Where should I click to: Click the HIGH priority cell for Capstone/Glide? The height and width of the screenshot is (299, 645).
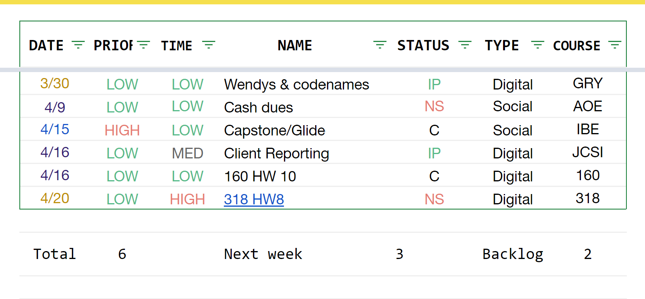[x=122, y=130]
